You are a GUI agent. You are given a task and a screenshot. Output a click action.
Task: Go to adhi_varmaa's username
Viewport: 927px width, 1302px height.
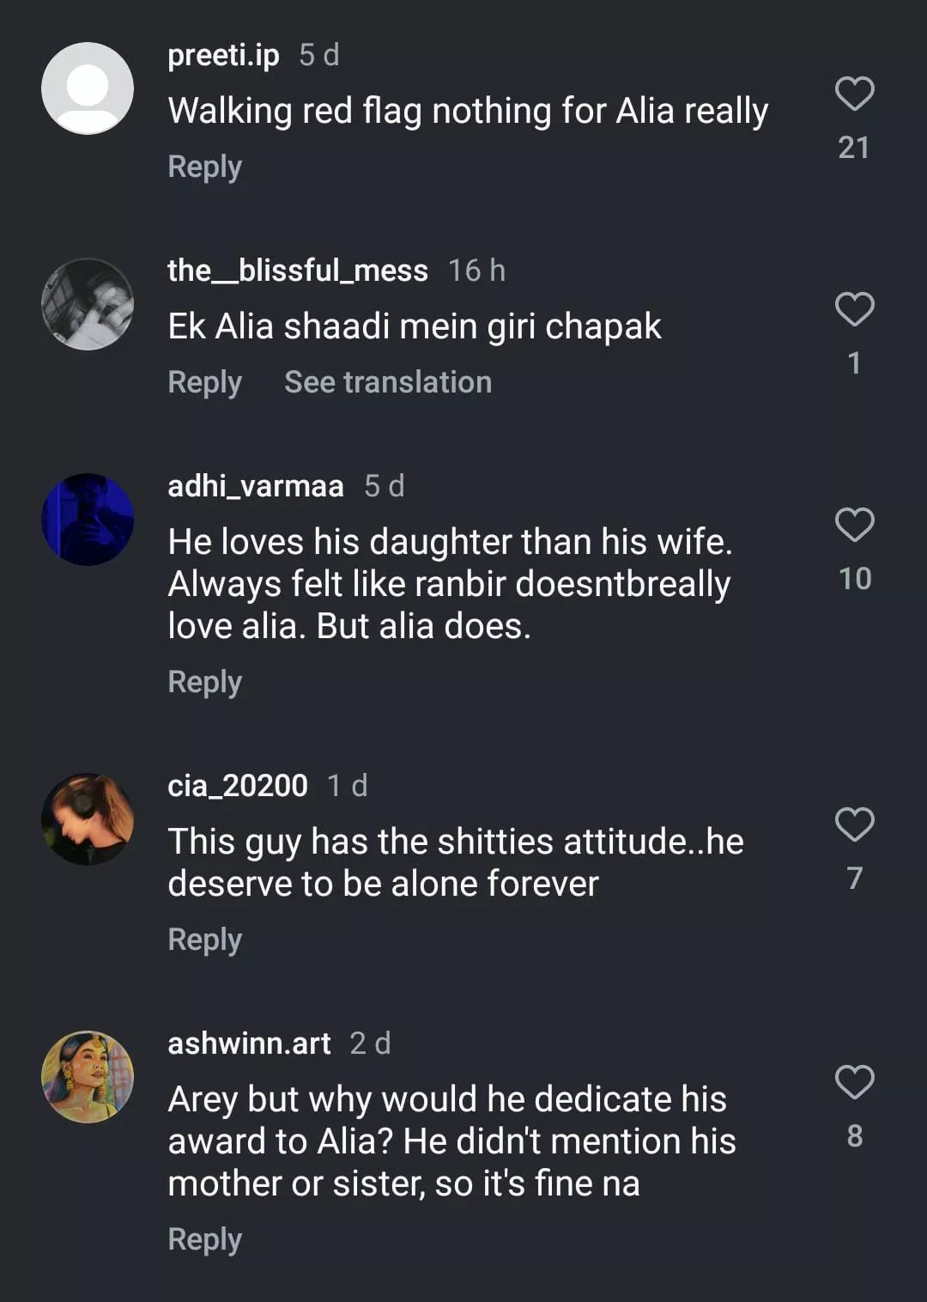click(x=255, y=486)
